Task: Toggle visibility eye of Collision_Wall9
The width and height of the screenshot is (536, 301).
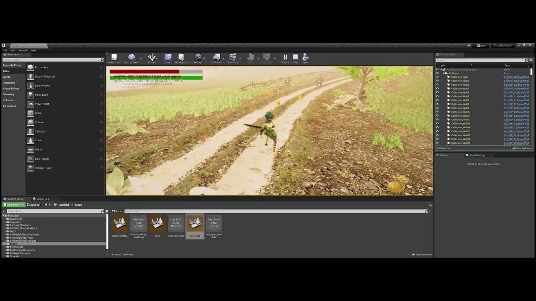Action: (x=438, y=108)
